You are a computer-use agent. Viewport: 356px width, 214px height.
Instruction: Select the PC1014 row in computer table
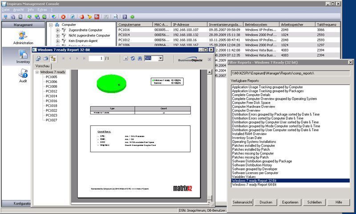(x=229, y=35)
